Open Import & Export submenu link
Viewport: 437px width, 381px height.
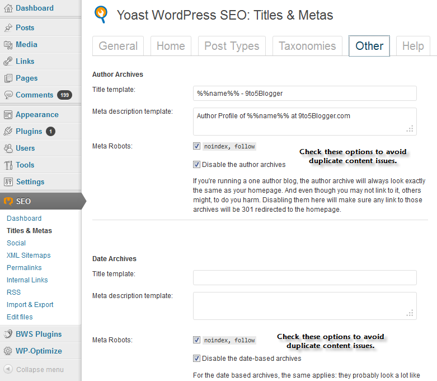pos(30,305)
